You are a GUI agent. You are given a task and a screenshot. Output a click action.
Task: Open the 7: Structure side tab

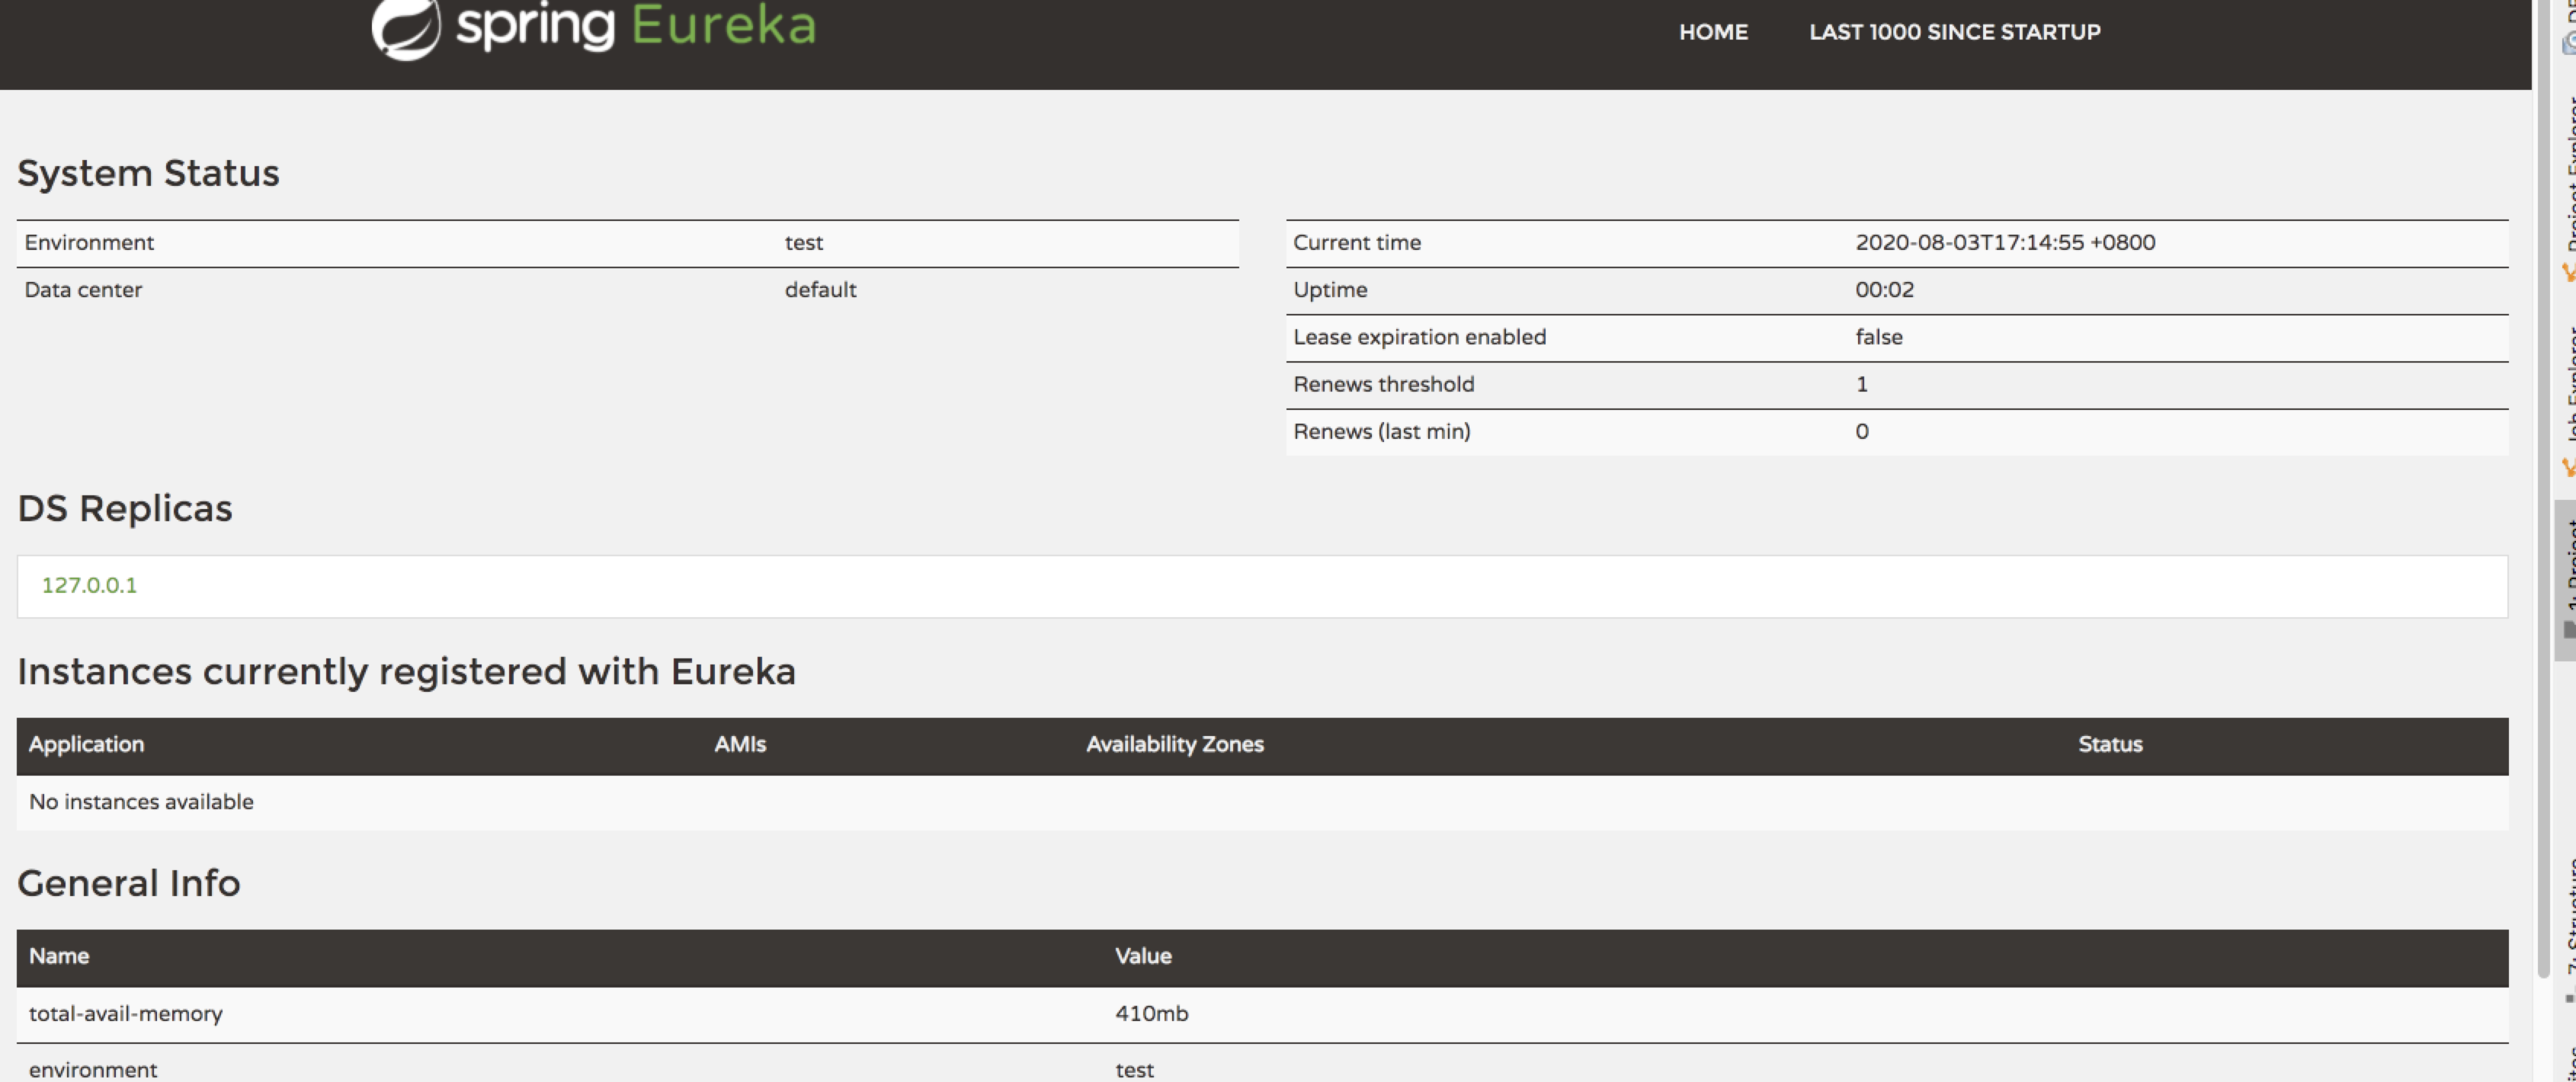2570,915
